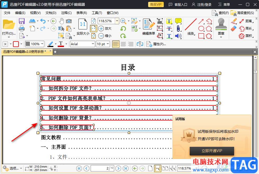Click the Zoom Out 缩小 button
The width and height of the screenshot is (259, 174).
click(x=105, y=36)
